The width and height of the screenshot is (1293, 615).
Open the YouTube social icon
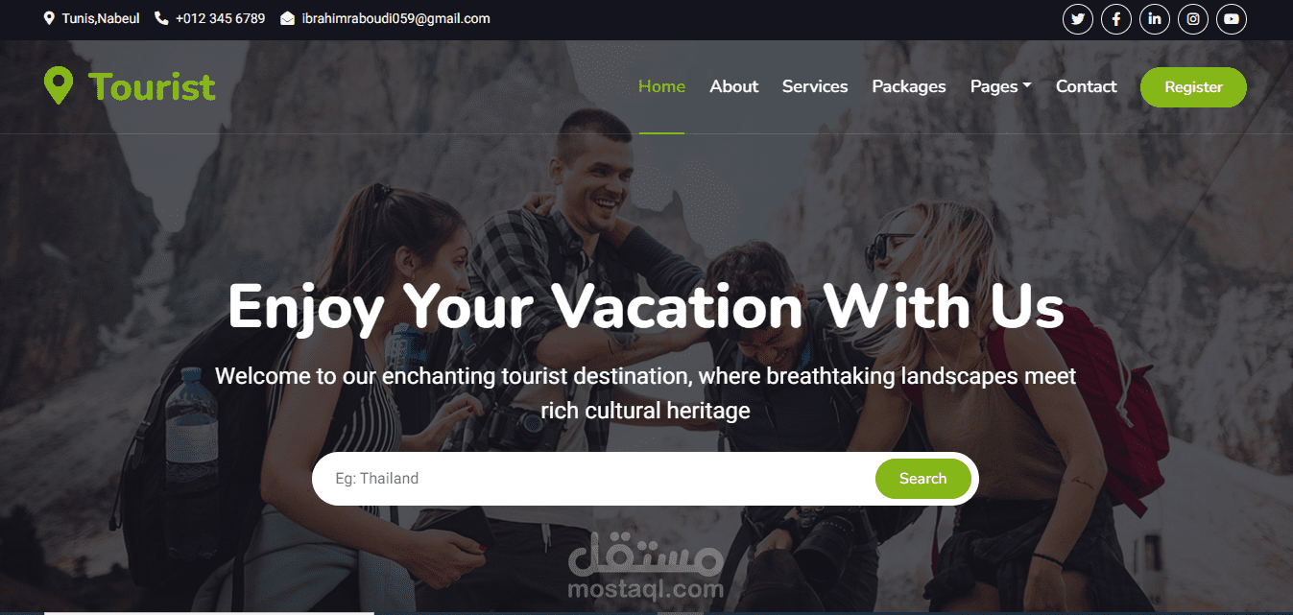pyautogui.click(x=1232, y=19)
